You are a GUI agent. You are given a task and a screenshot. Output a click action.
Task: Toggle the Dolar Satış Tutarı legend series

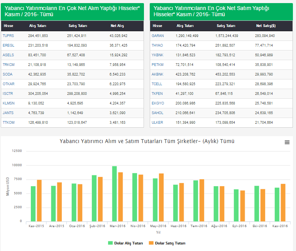pos(167,243)
